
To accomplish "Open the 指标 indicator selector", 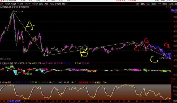I will 137,4.
